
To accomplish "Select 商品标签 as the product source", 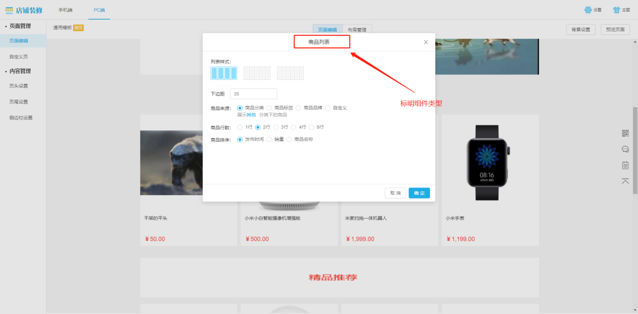I will pos(269,108).
